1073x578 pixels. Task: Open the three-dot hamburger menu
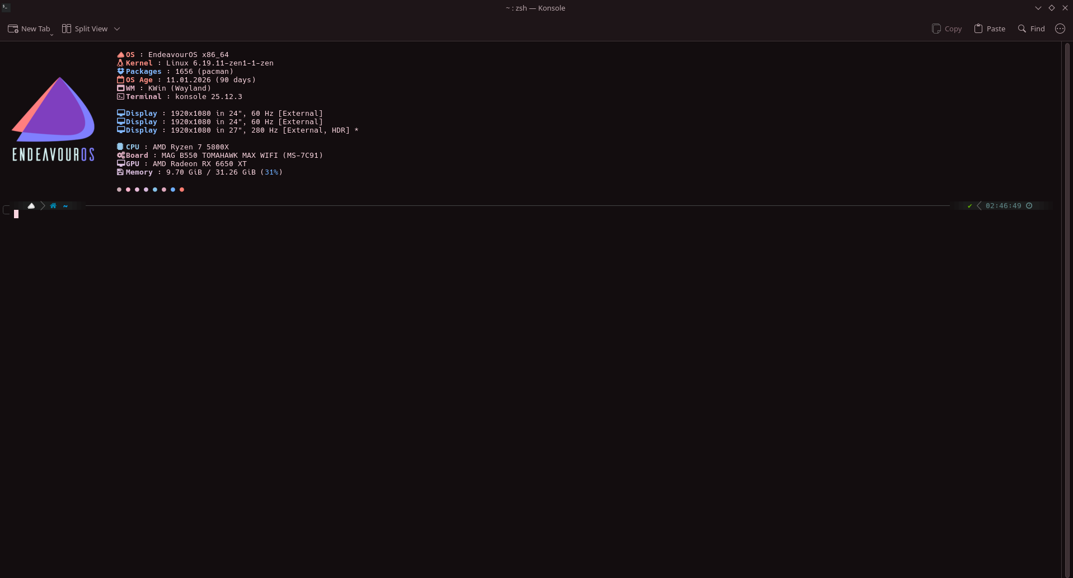coord(1060,29)
